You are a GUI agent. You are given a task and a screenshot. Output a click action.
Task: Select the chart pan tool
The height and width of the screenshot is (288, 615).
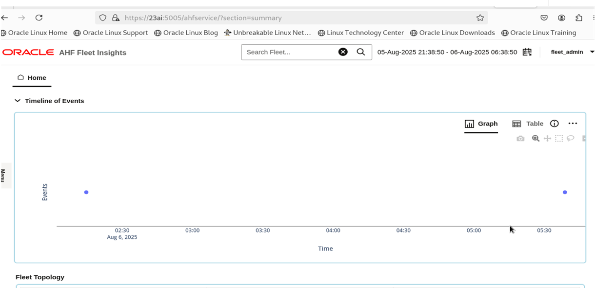pyautogui.click(x=547, y=139)
